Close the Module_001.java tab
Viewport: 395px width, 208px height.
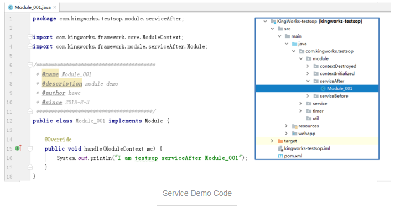pos(55,7)
